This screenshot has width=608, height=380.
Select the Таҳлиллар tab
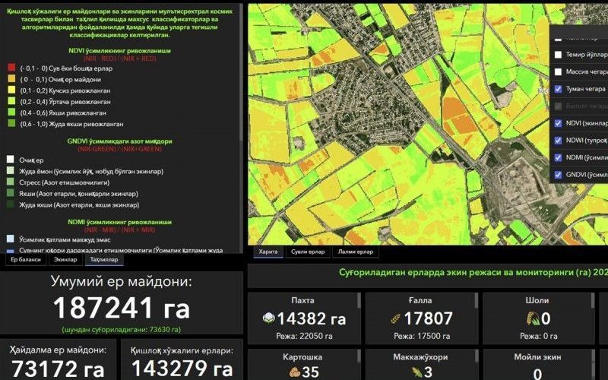[x=104, y=259]
